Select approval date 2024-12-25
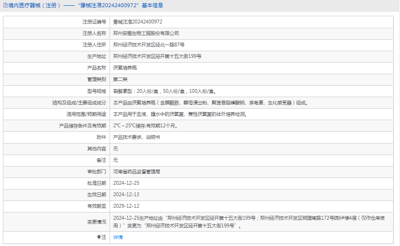Image resolution: width=400 pixels, height=246 pixels. [x=126, y=183]
